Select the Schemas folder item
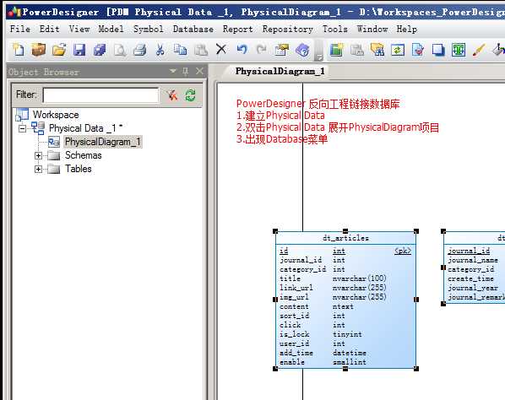 point(83,155)
